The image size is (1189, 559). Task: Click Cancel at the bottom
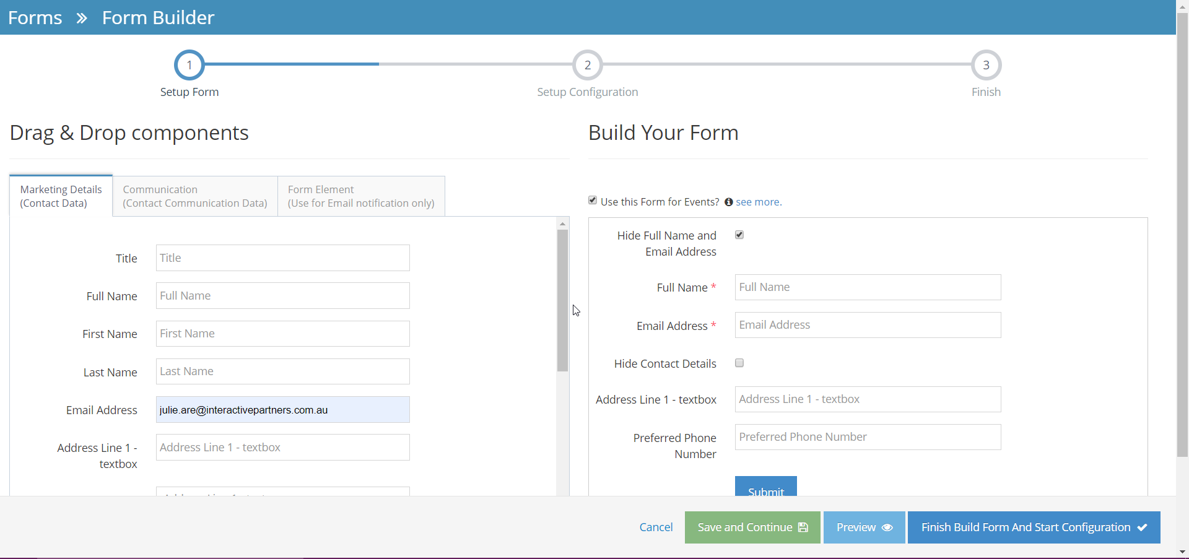pyautogui.click(x=656, y=527)
